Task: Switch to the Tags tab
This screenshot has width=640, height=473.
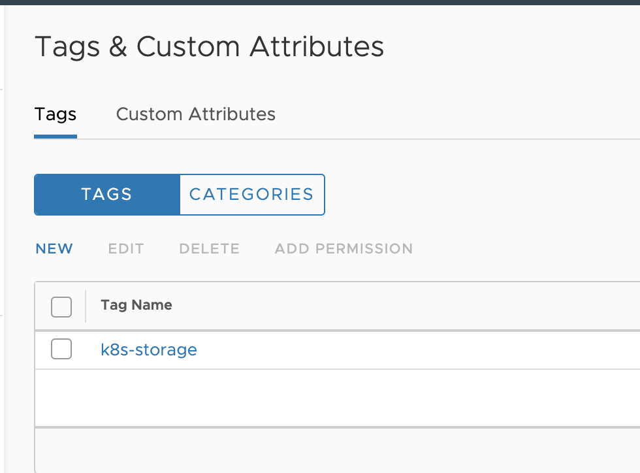Action: [x=56, y=114]
